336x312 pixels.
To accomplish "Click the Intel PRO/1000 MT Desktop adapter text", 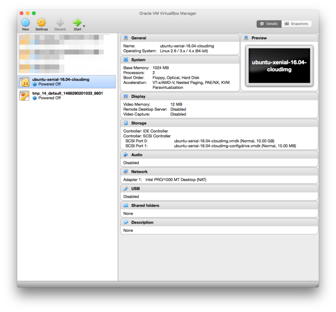I will (176, 180).
